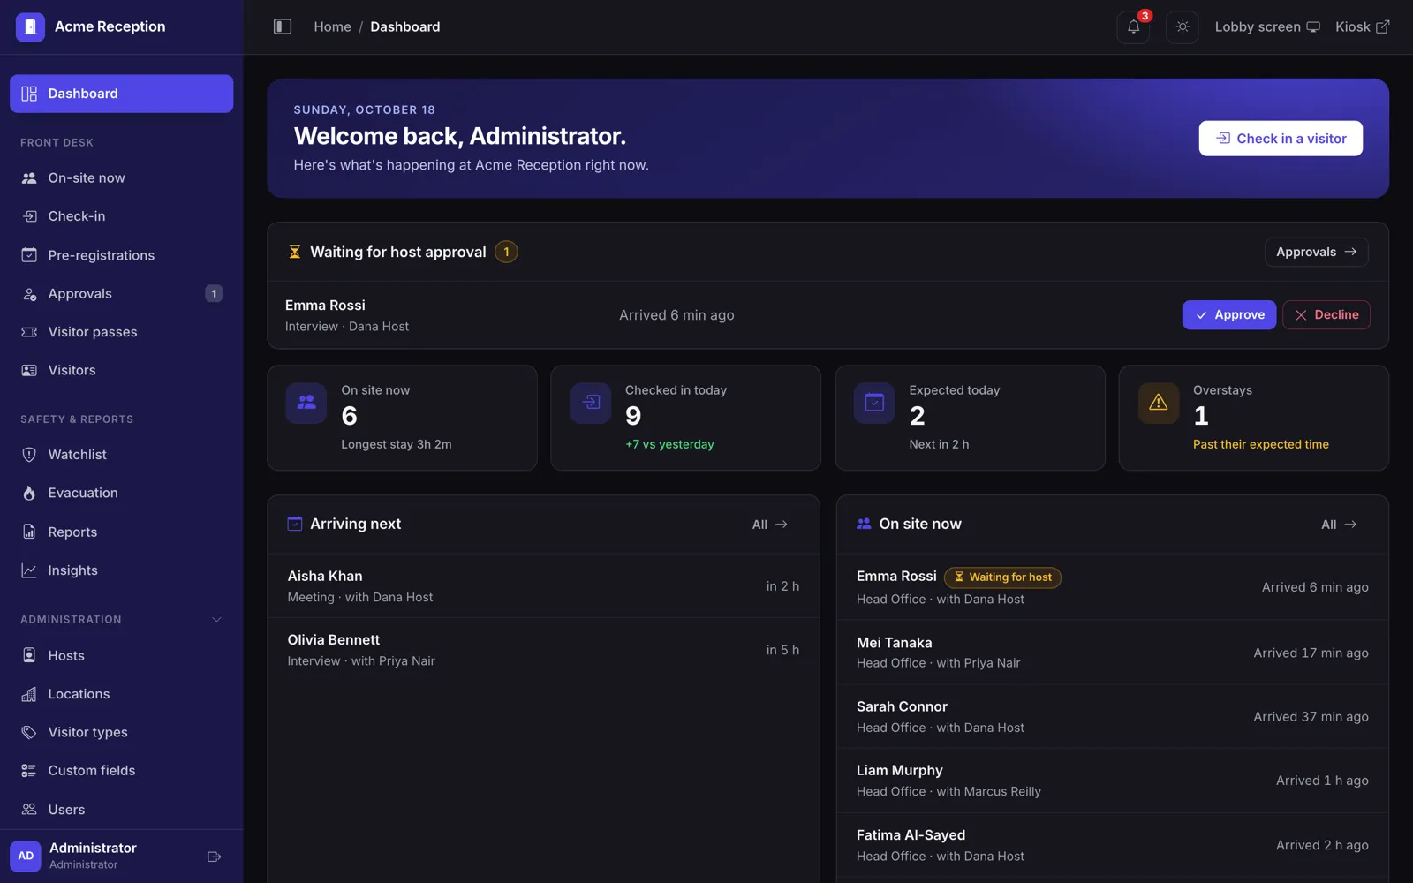Select Olivia Bennett arrival row
The width and height of the screenshot is (1413, 883).
[543, 650]
